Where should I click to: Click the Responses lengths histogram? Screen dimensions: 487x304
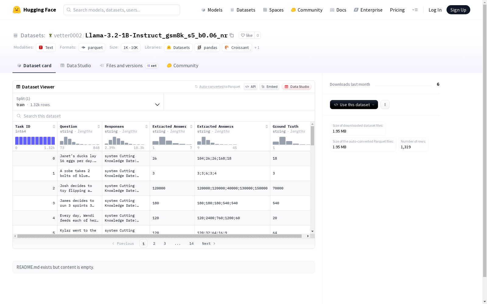[124, 141]
